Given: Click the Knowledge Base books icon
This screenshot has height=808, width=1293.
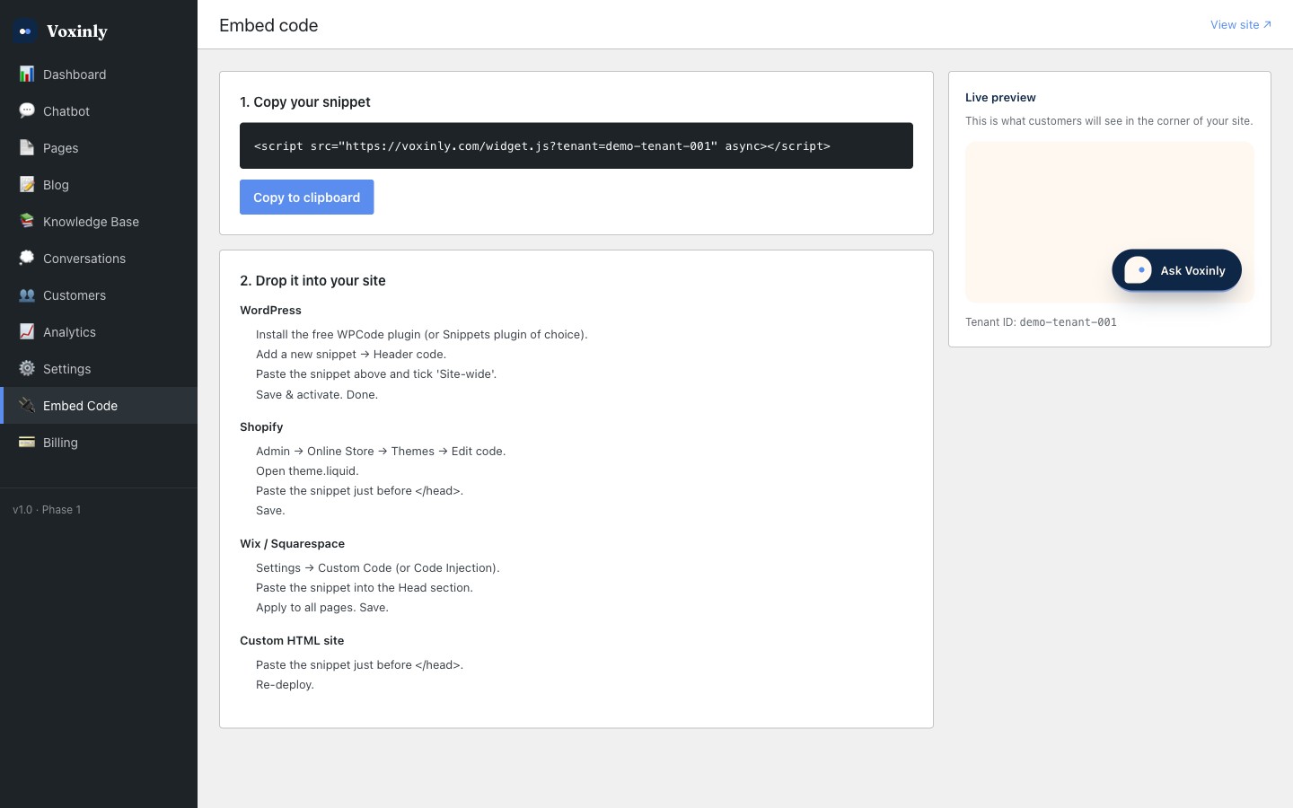Looking at the screenshot, I should click(x=27, y=221).
